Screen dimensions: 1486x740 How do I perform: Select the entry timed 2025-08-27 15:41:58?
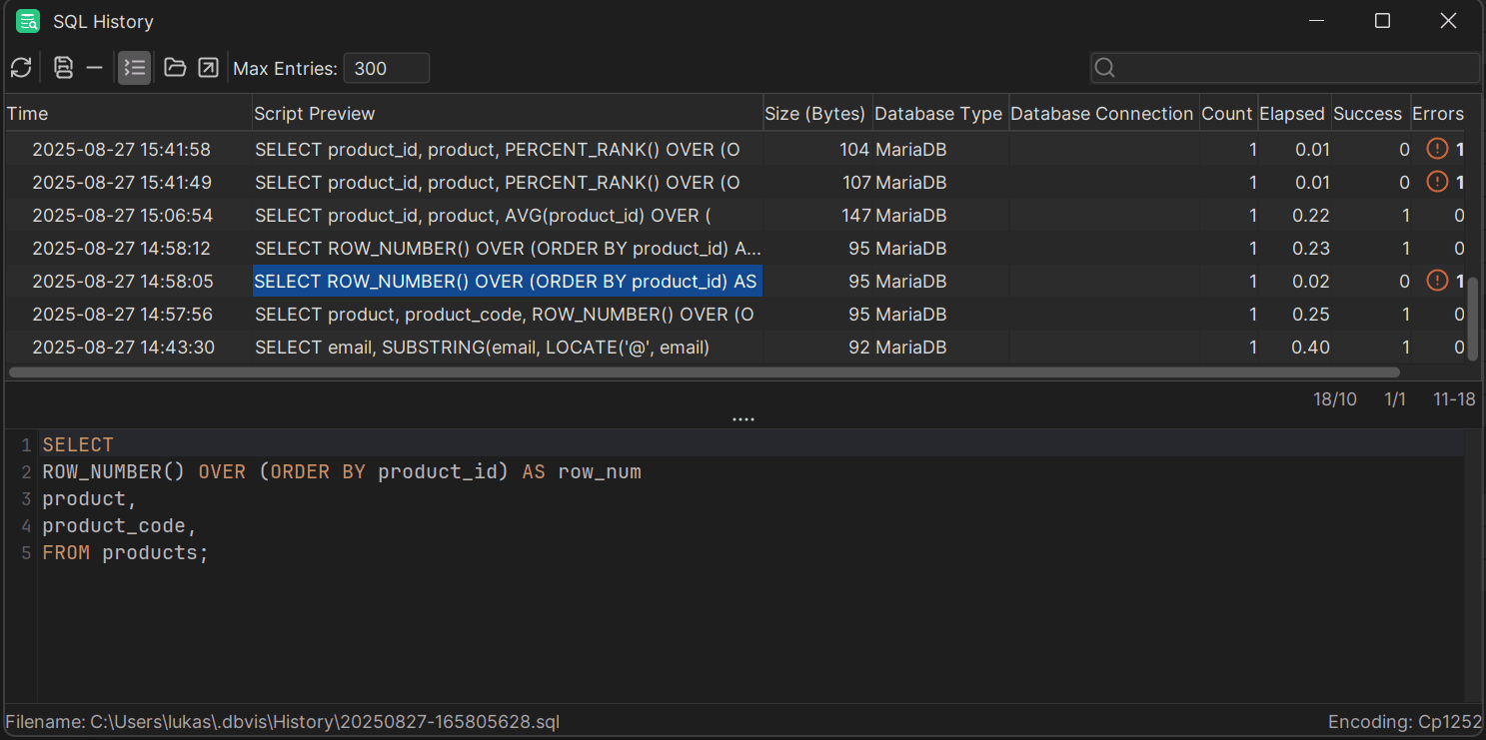(735, 150)
